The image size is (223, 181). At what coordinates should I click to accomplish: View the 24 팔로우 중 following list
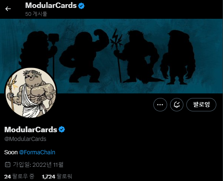click(19, 176)
